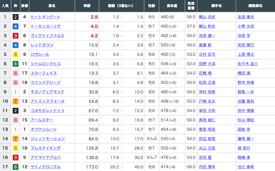Open jockey page for 丸山 元気
The image size is (275, 171).
click(x=207, y=148)
